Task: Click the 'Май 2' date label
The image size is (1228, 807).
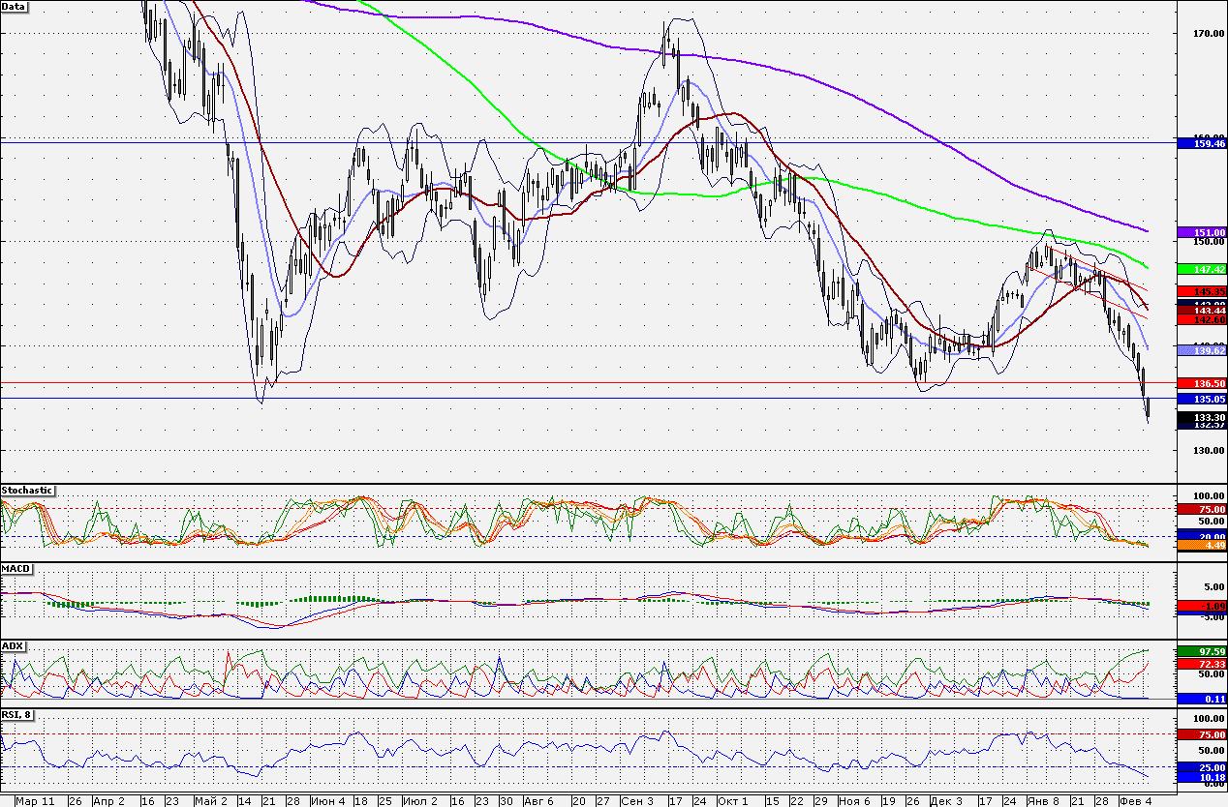Action: tap(210, 801)
